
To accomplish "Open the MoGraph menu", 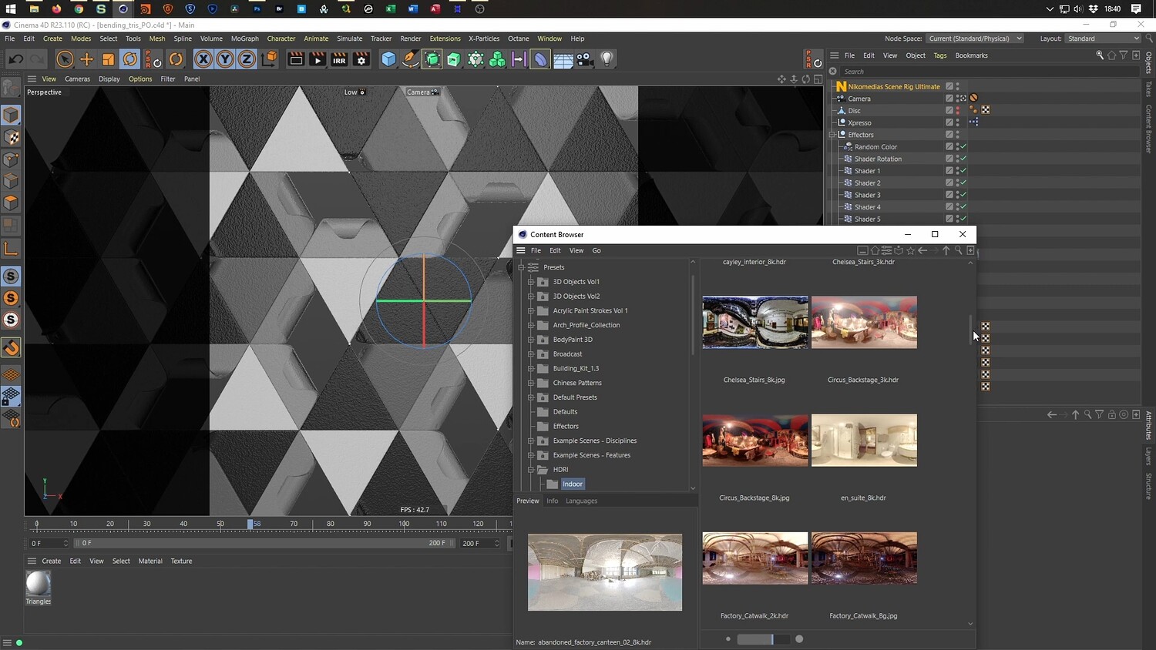I will tap(244, 39).
